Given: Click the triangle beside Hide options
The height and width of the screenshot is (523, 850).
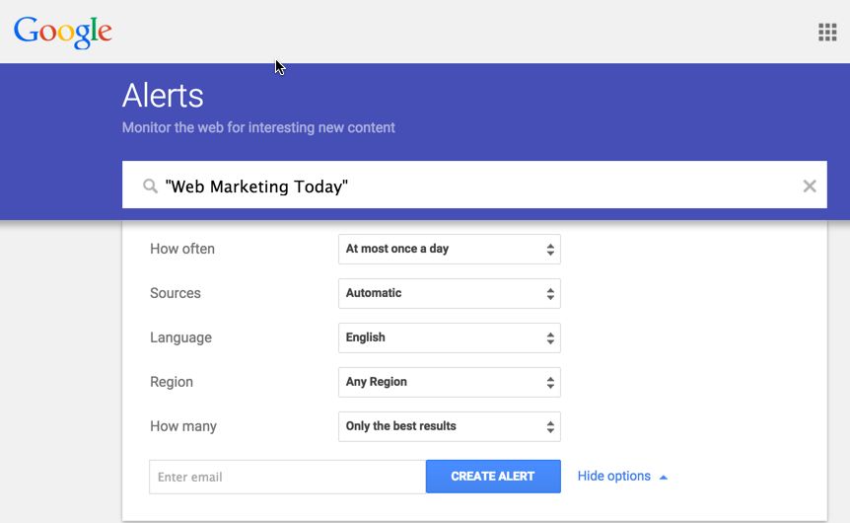Looking at the screenshot, I should click(x=664, y=478).
